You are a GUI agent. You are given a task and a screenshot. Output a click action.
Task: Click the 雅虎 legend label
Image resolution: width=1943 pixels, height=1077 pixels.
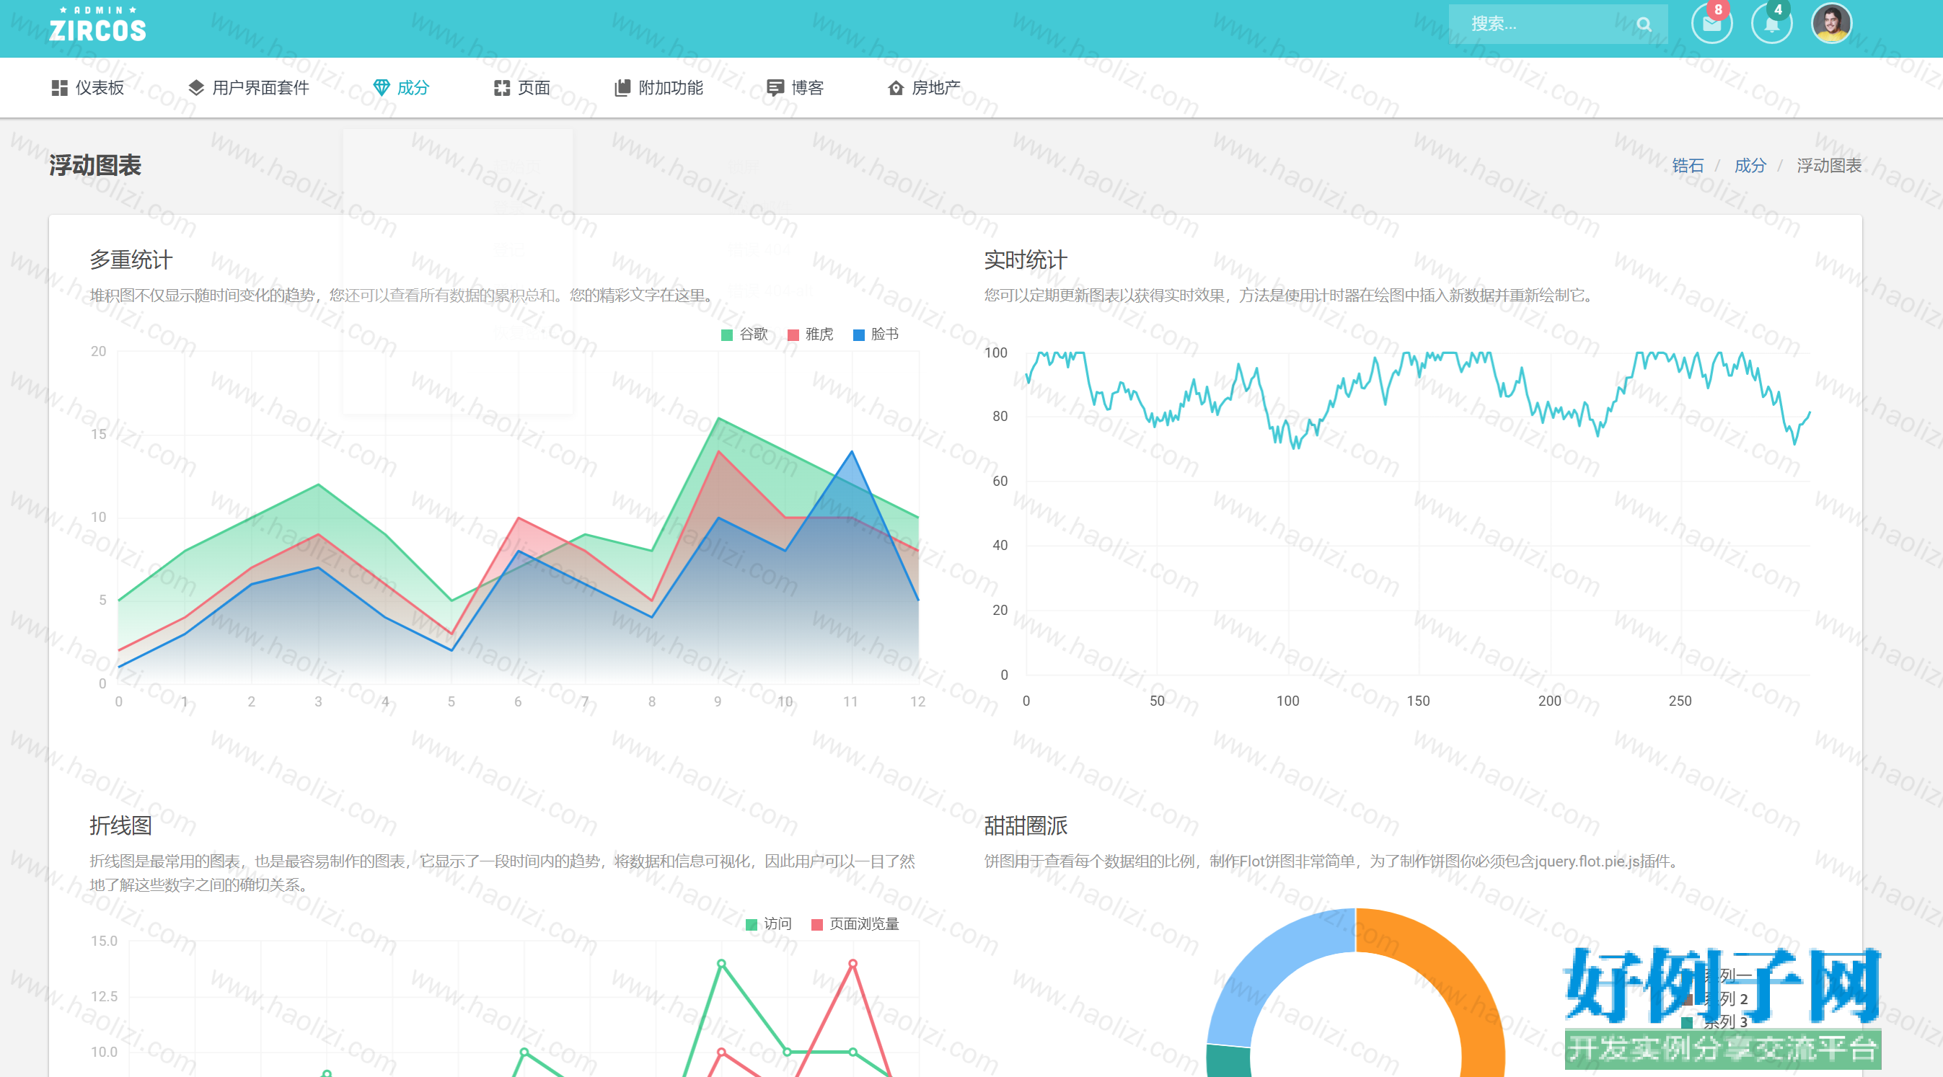[x=819, y=334]
